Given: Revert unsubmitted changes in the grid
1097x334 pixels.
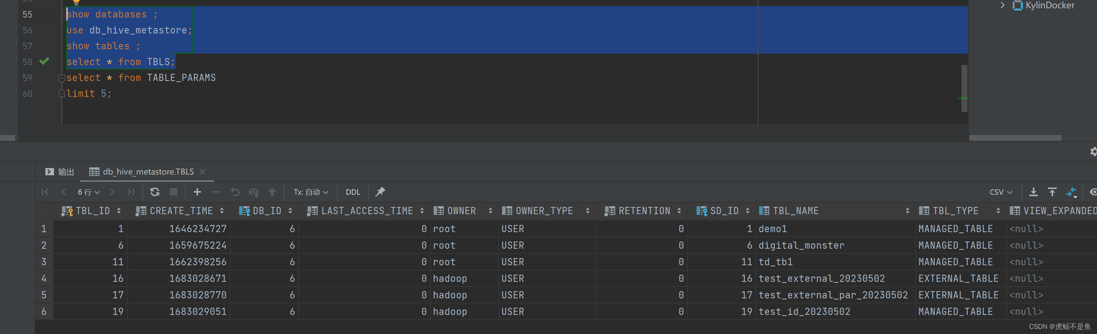Looking at the screenshot, I should [x=235, y=192].
